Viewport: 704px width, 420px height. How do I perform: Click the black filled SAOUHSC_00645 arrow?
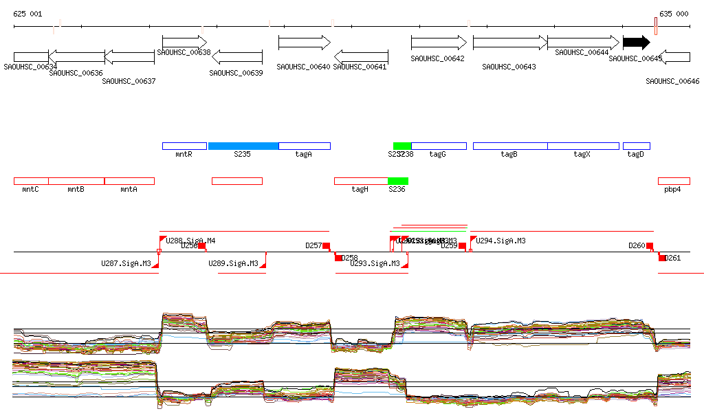click(637, 43)
